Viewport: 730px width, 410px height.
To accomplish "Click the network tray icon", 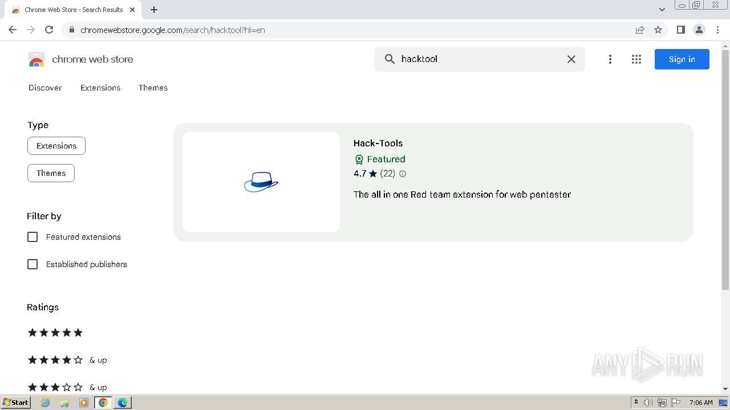I will (662, 403).
